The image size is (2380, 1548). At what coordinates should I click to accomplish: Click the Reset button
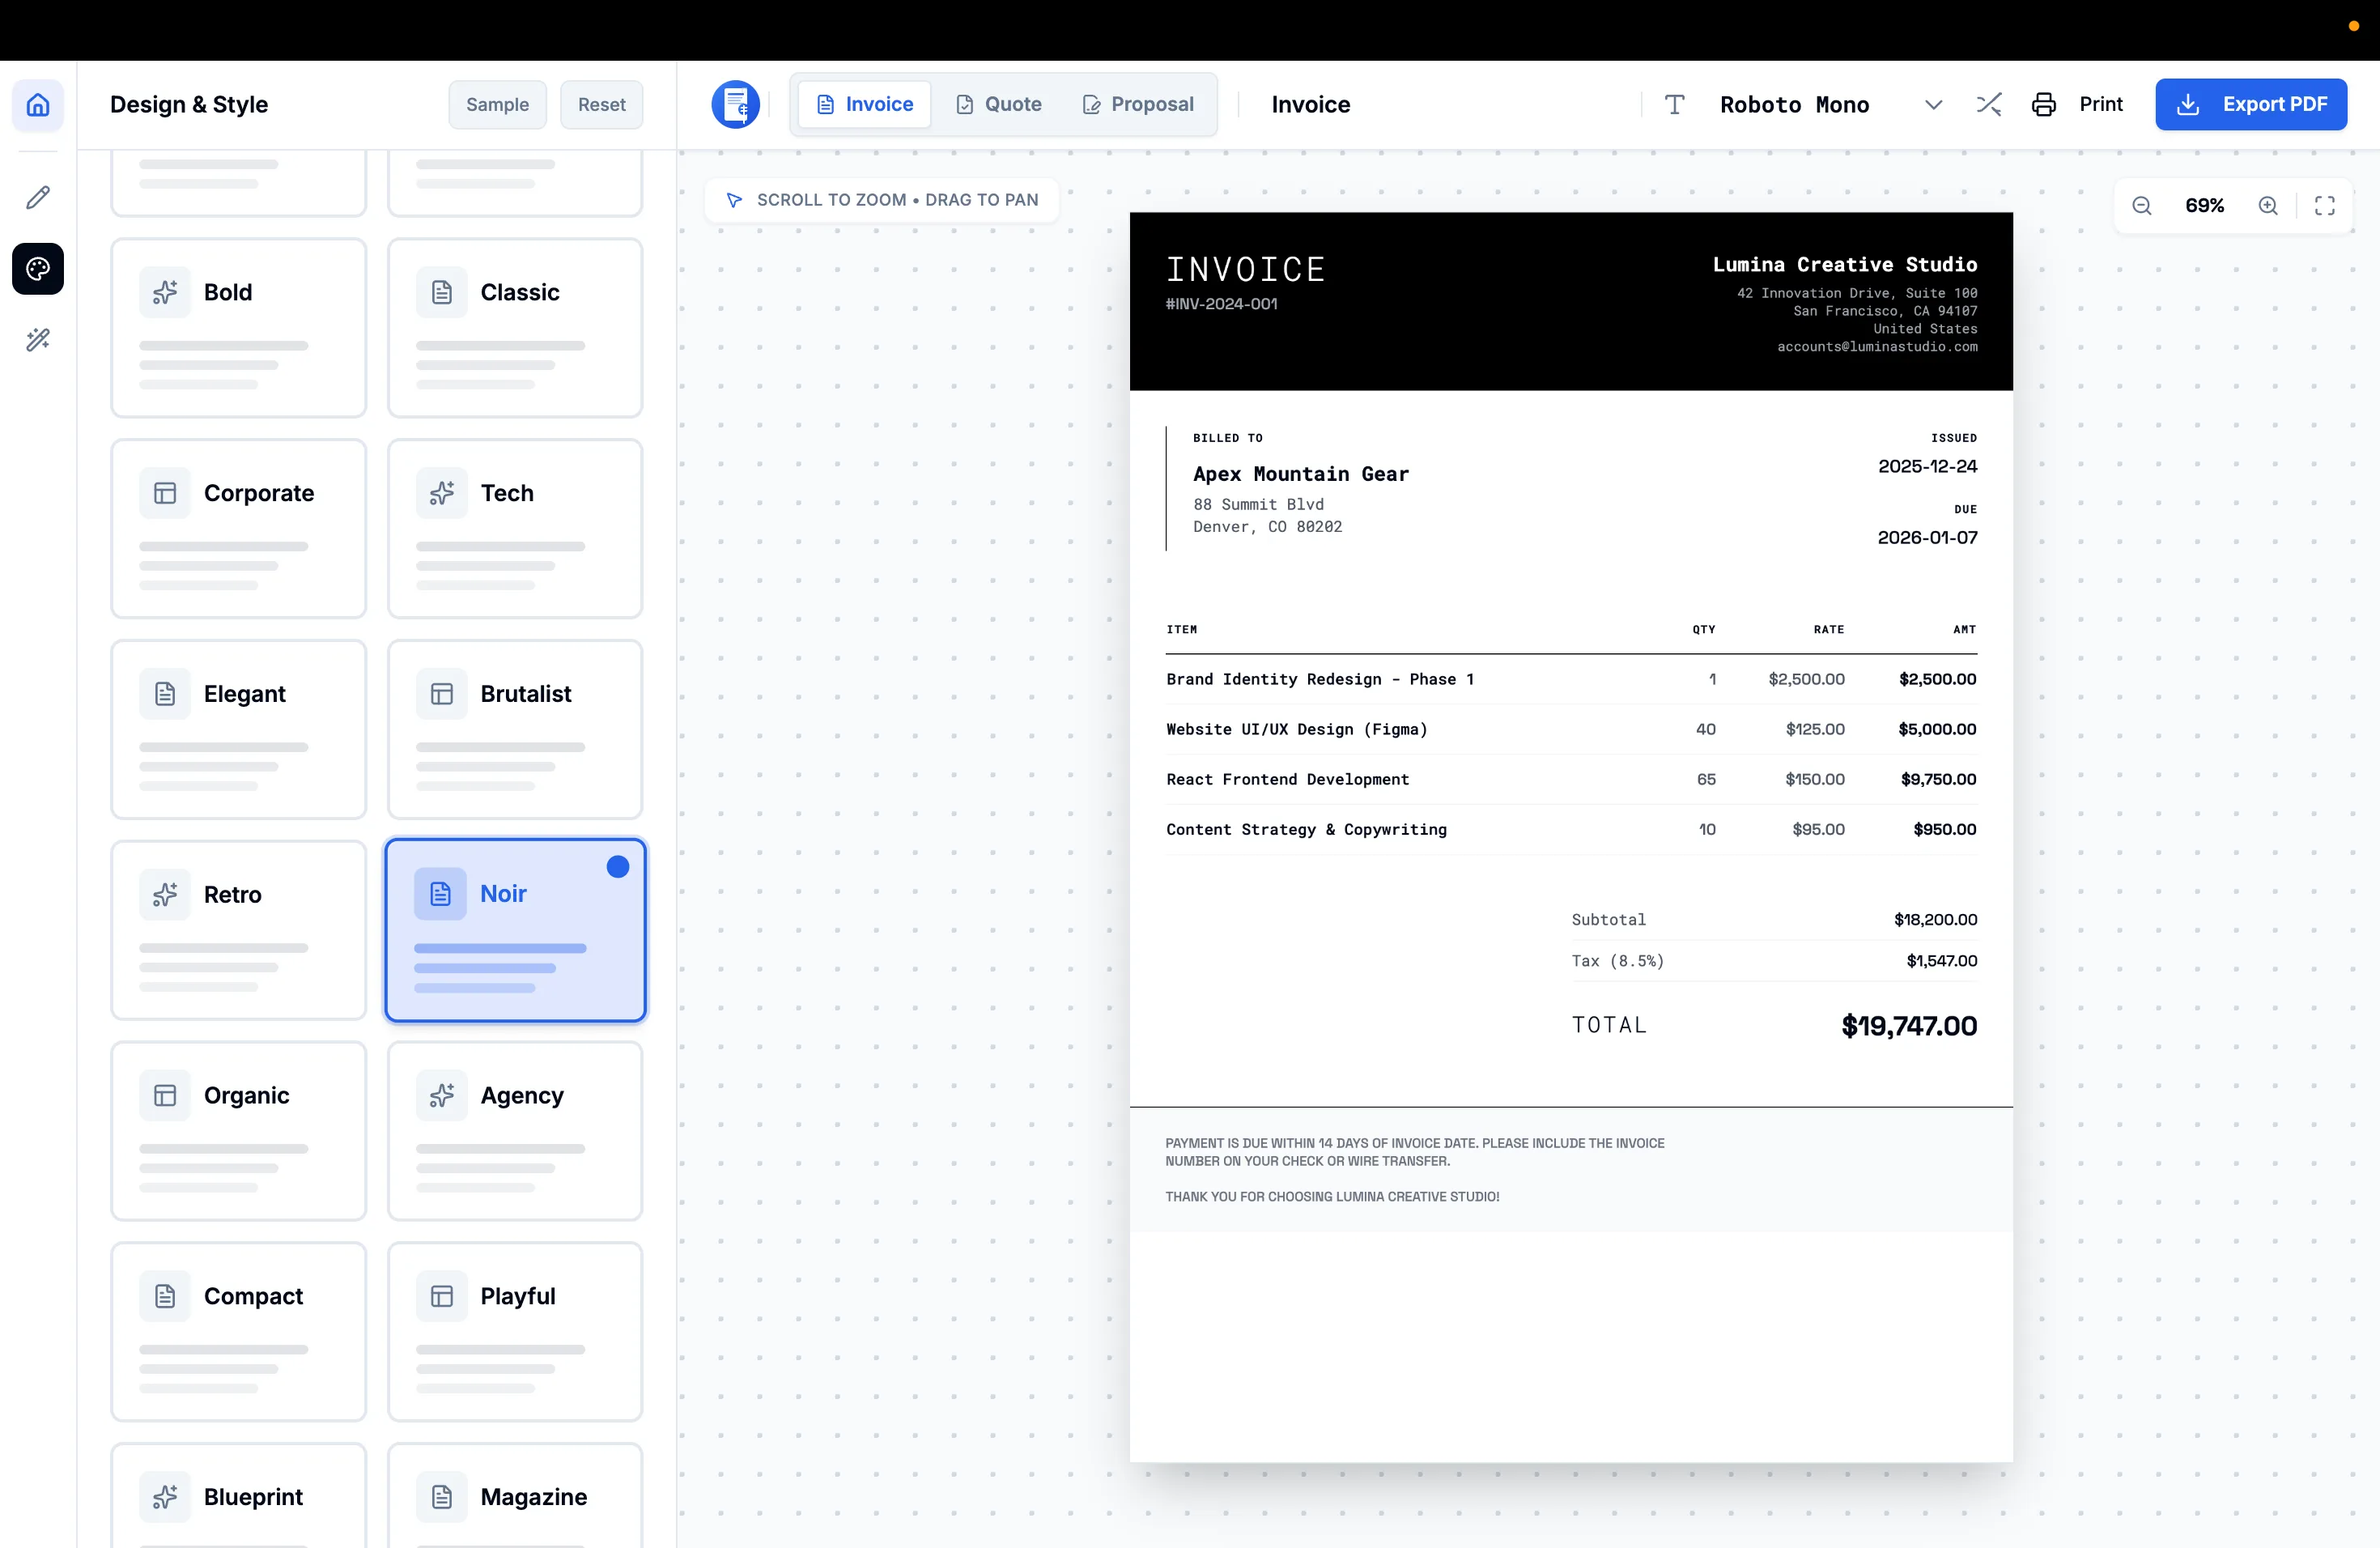pyautogui.click(x=601, y=104)
